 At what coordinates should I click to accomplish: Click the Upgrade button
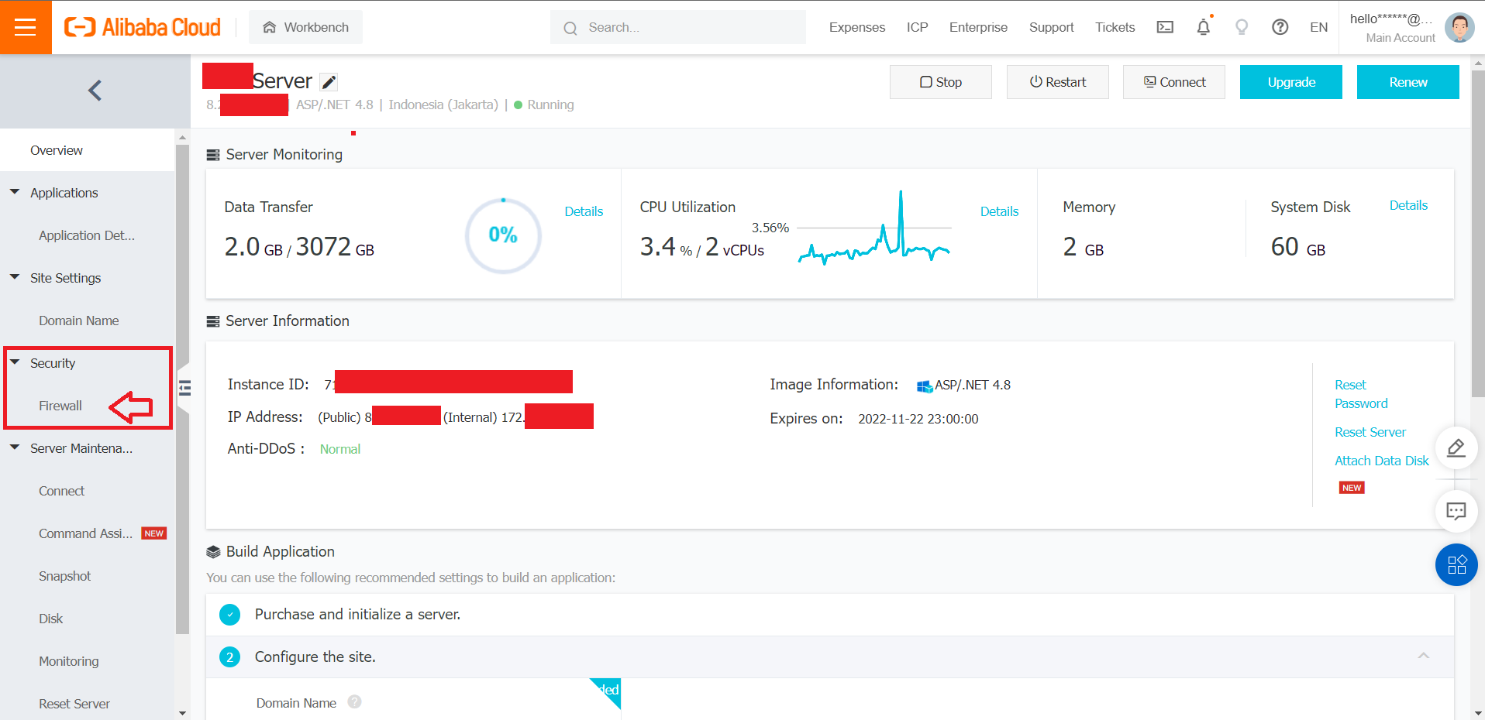coord(1291,82)
